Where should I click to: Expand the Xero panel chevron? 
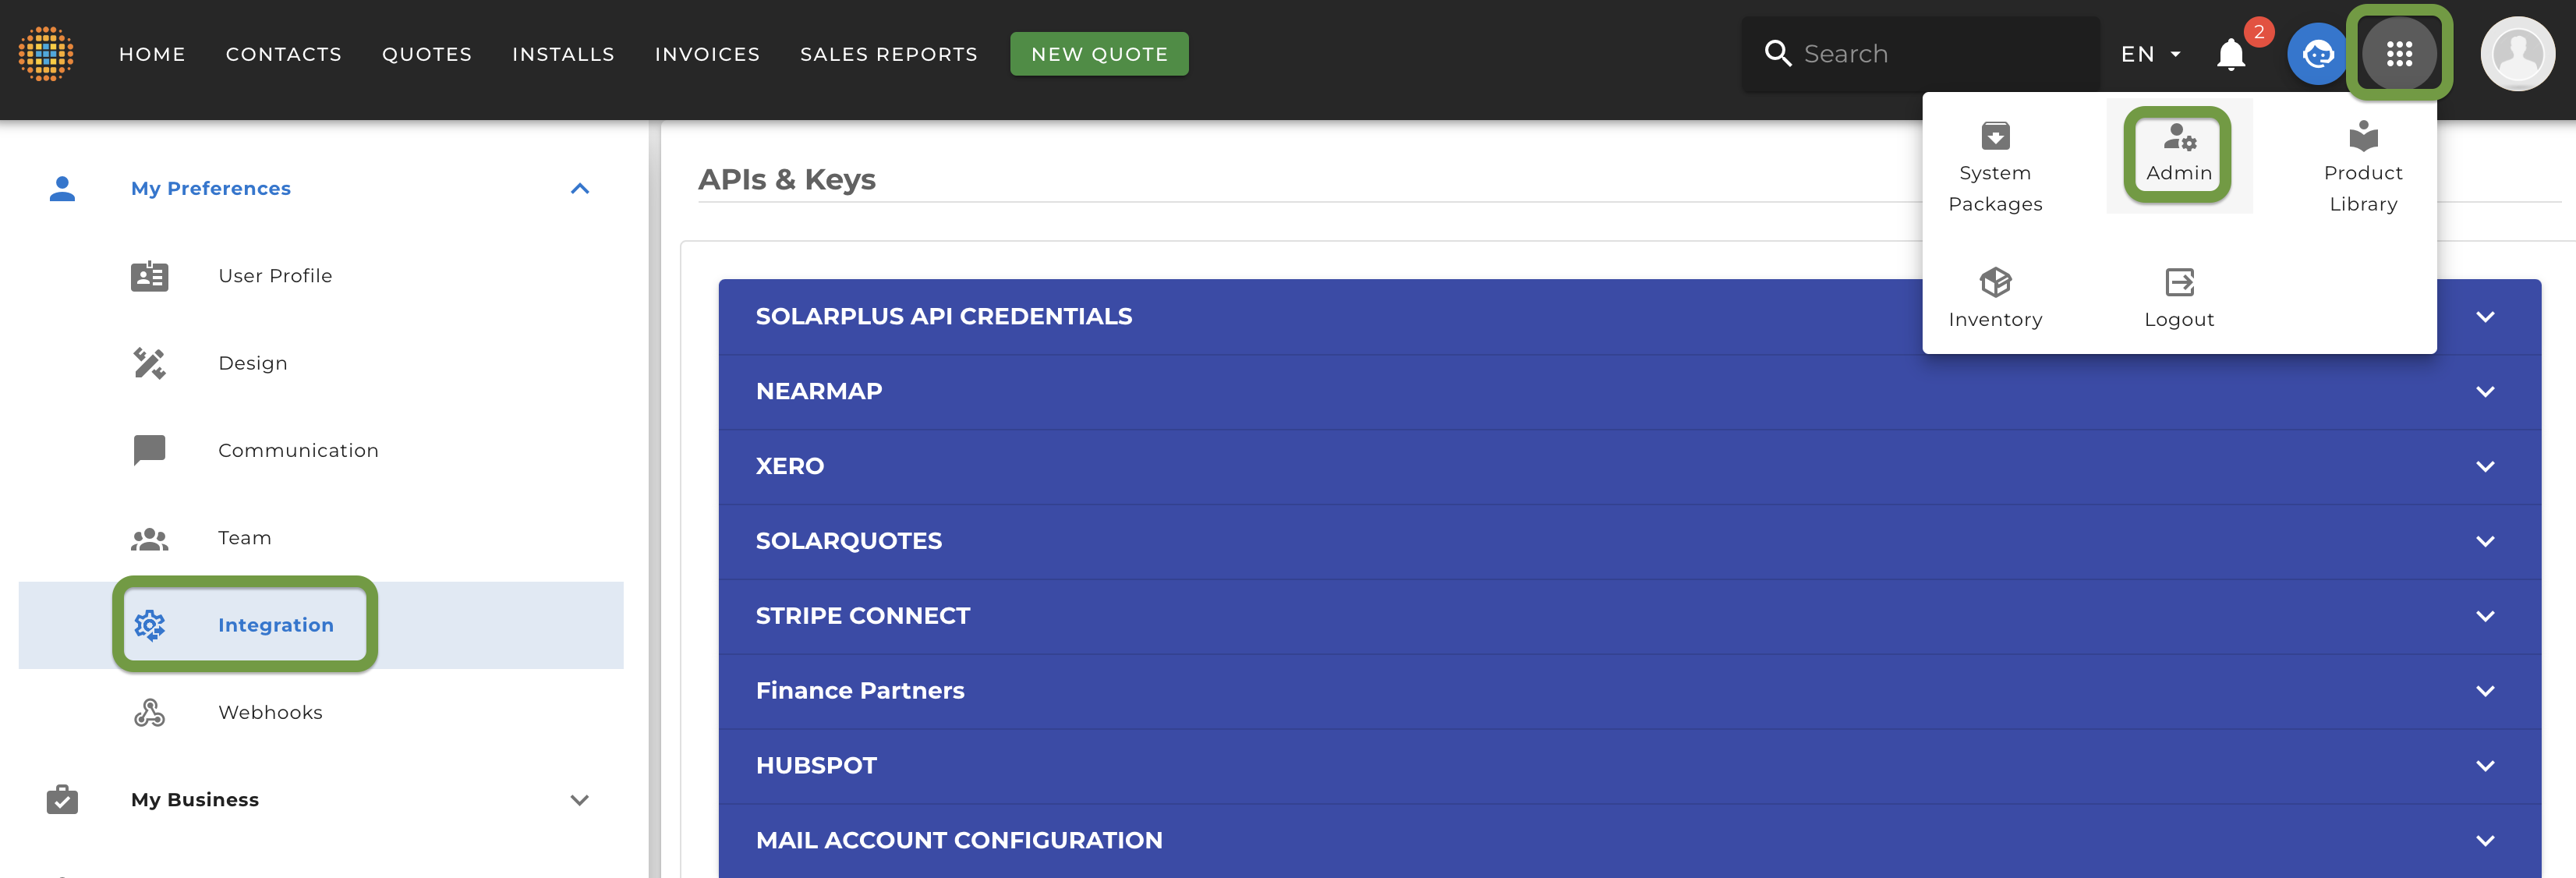(2484, 467)
